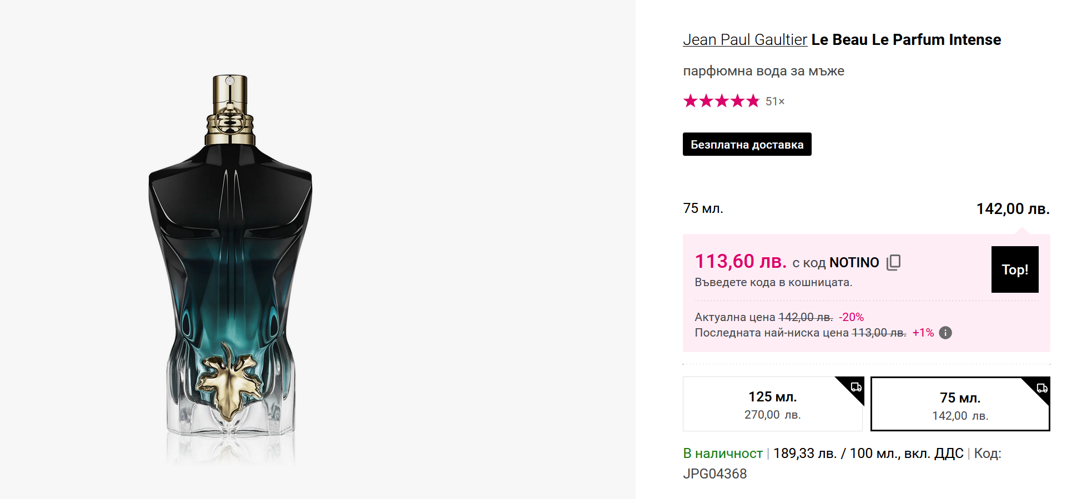Click the Безплатна доставка badge
This screenshot has height=499, width=1077.
747,145
